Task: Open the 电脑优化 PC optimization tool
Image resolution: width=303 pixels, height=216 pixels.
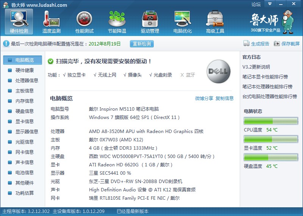Action: [183, 22]
